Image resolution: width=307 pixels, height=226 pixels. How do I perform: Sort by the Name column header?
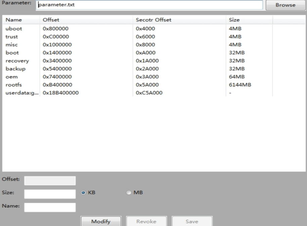(x=21, y=20)
